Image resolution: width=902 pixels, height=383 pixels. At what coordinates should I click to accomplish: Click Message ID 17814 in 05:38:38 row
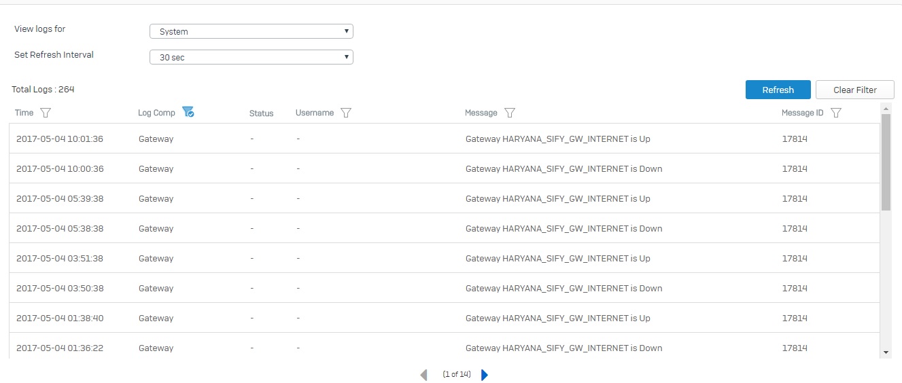795,228
